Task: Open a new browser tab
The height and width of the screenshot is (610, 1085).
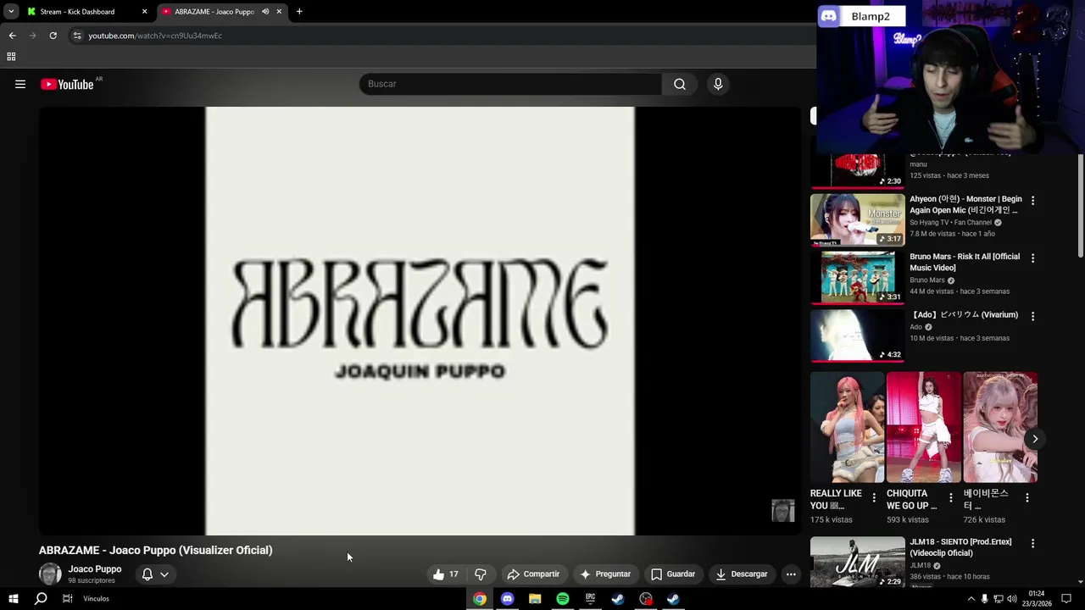Action: click(299, 12)
